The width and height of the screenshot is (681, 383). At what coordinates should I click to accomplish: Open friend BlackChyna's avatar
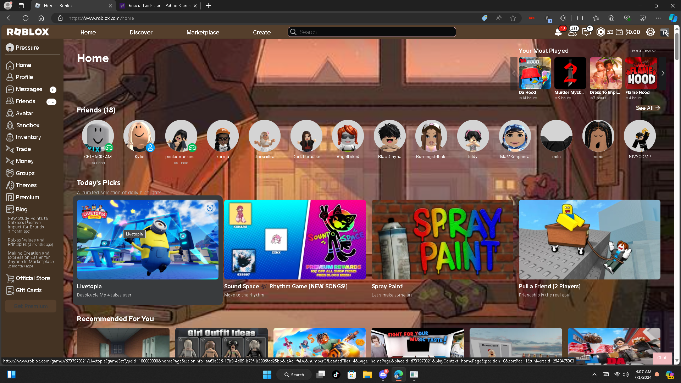coord(389,136)
